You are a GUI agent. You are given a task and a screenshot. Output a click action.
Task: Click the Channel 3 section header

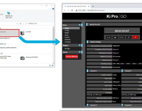104,105
